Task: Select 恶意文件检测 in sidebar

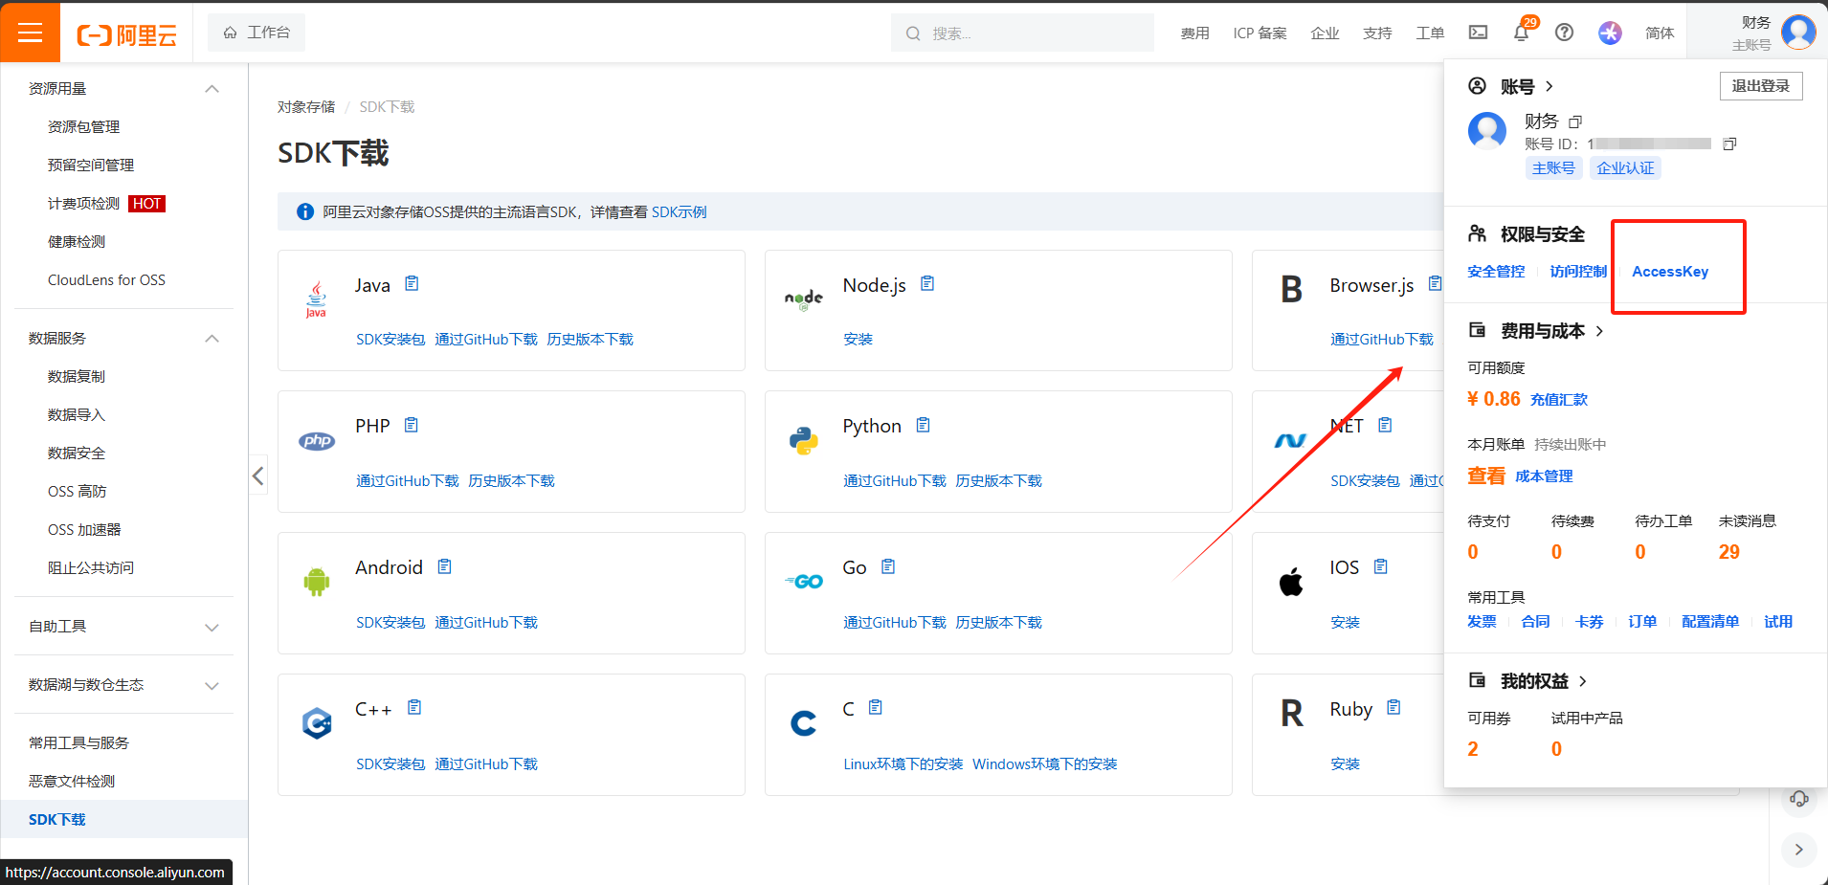Action: [72, 782]
